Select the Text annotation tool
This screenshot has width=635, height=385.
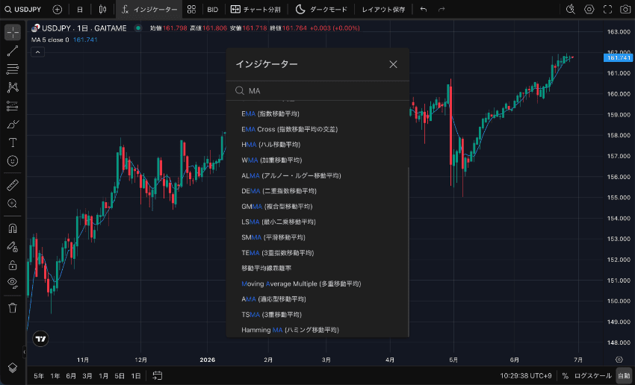(13, 143)
